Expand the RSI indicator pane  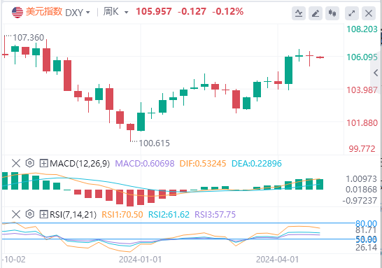point(43,215)
